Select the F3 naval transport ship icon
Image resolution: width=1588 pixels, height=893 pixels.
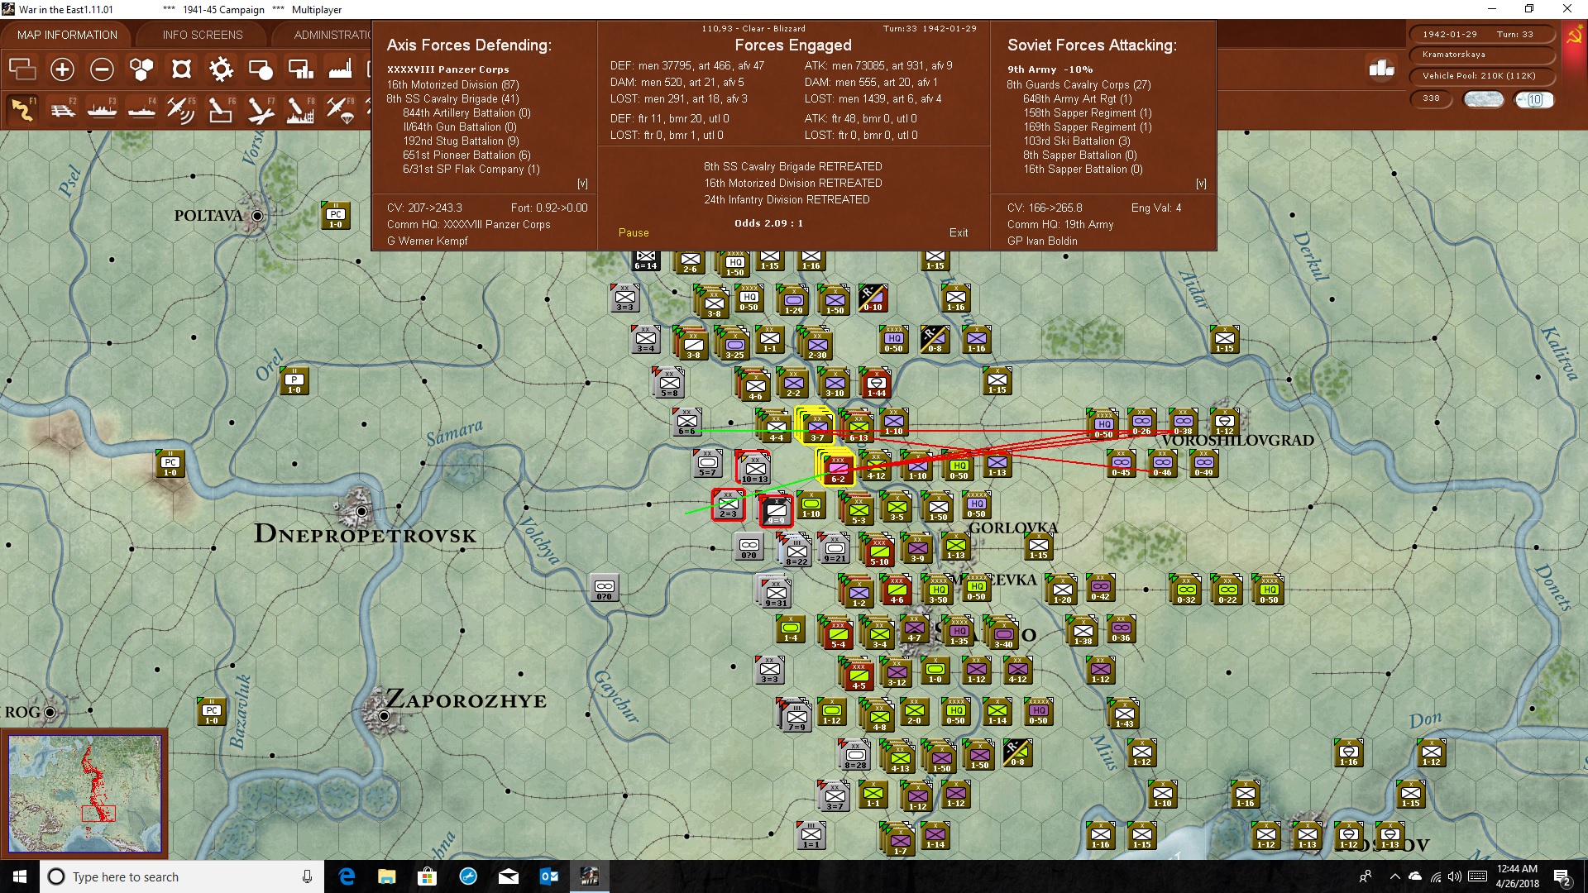click(102, 109)
